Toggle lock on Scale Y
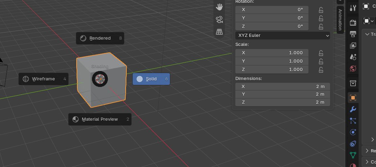This screenshot has height=167, width=376. (x=321, y=61)
